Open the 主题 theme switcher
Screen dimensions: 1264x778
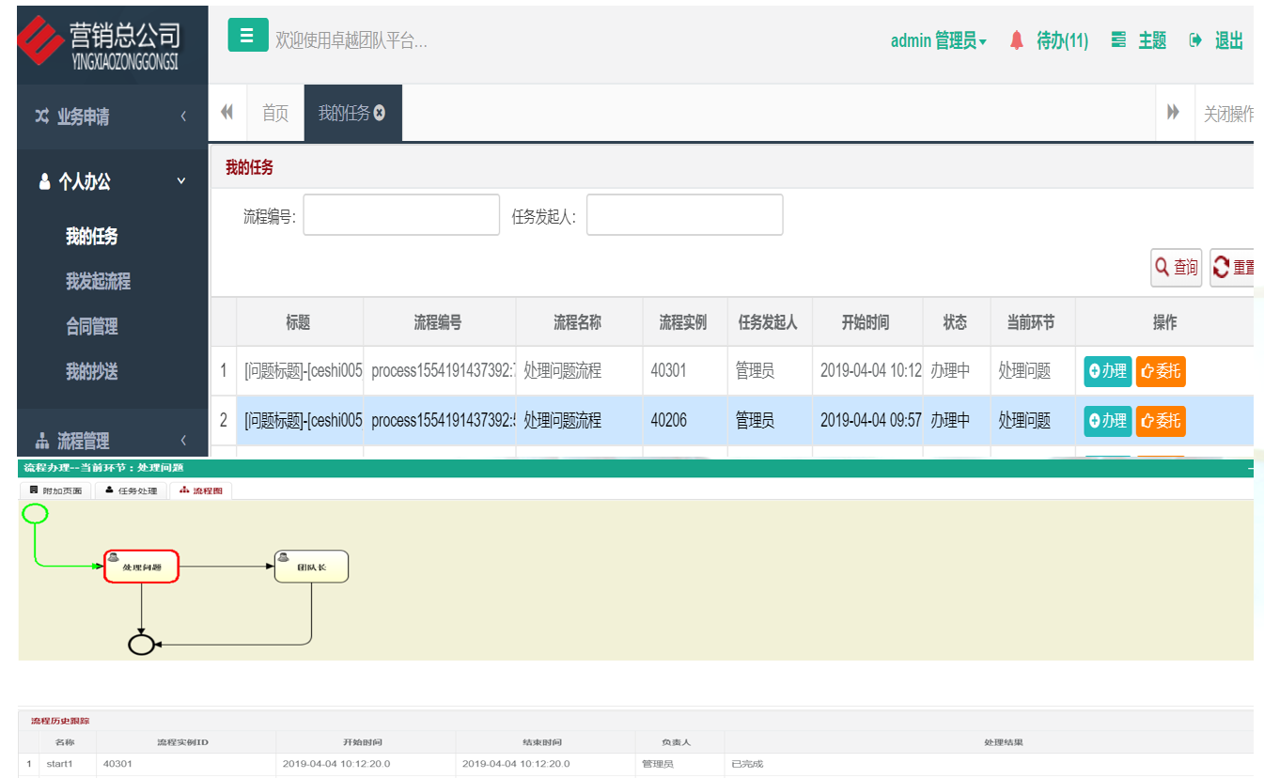1139,40
